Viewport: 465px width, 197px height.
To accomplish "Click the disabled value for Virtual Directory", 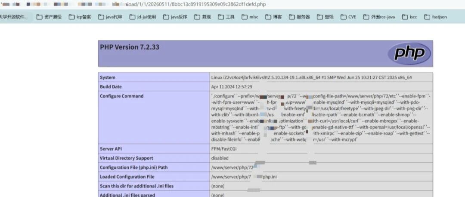I will click(x=220, y=158).
